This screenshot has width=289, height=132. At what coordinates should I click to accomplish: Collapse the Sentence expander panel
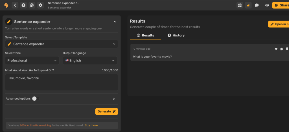pyautogui.click(x=115, y=22)
